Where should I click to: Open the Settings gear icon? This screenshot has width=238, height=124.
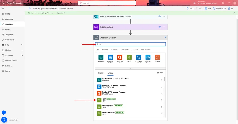(223, 3)
